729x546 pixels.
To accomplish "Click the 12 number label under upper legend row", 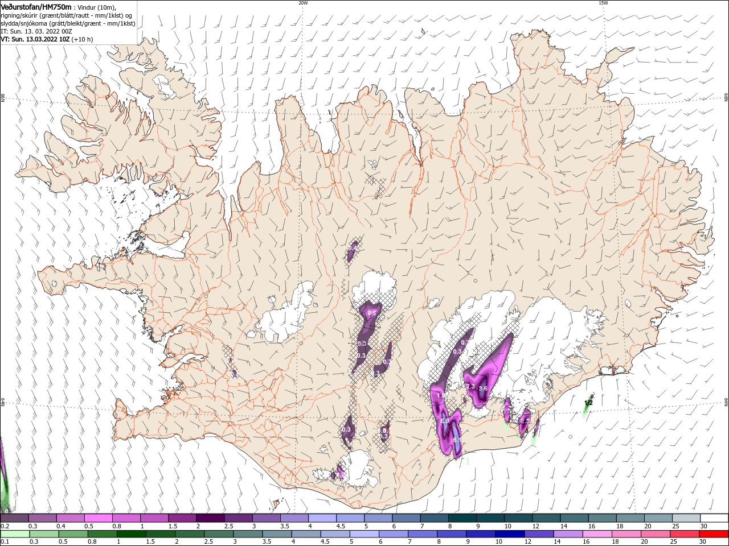I will 535,526.
